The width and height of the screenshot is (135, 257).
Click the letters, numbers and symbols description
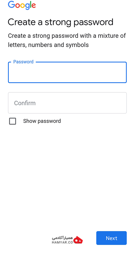[48, 45]
